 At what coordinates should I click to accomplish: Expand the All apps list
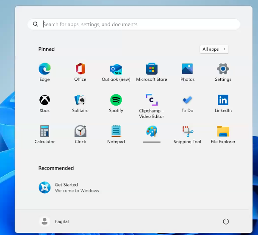[x=214, y=49]
